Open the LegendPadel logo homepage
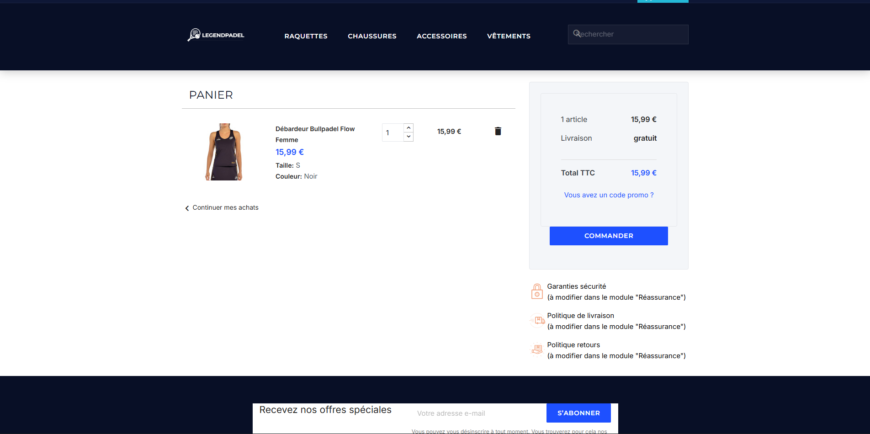 coord(216,35)
